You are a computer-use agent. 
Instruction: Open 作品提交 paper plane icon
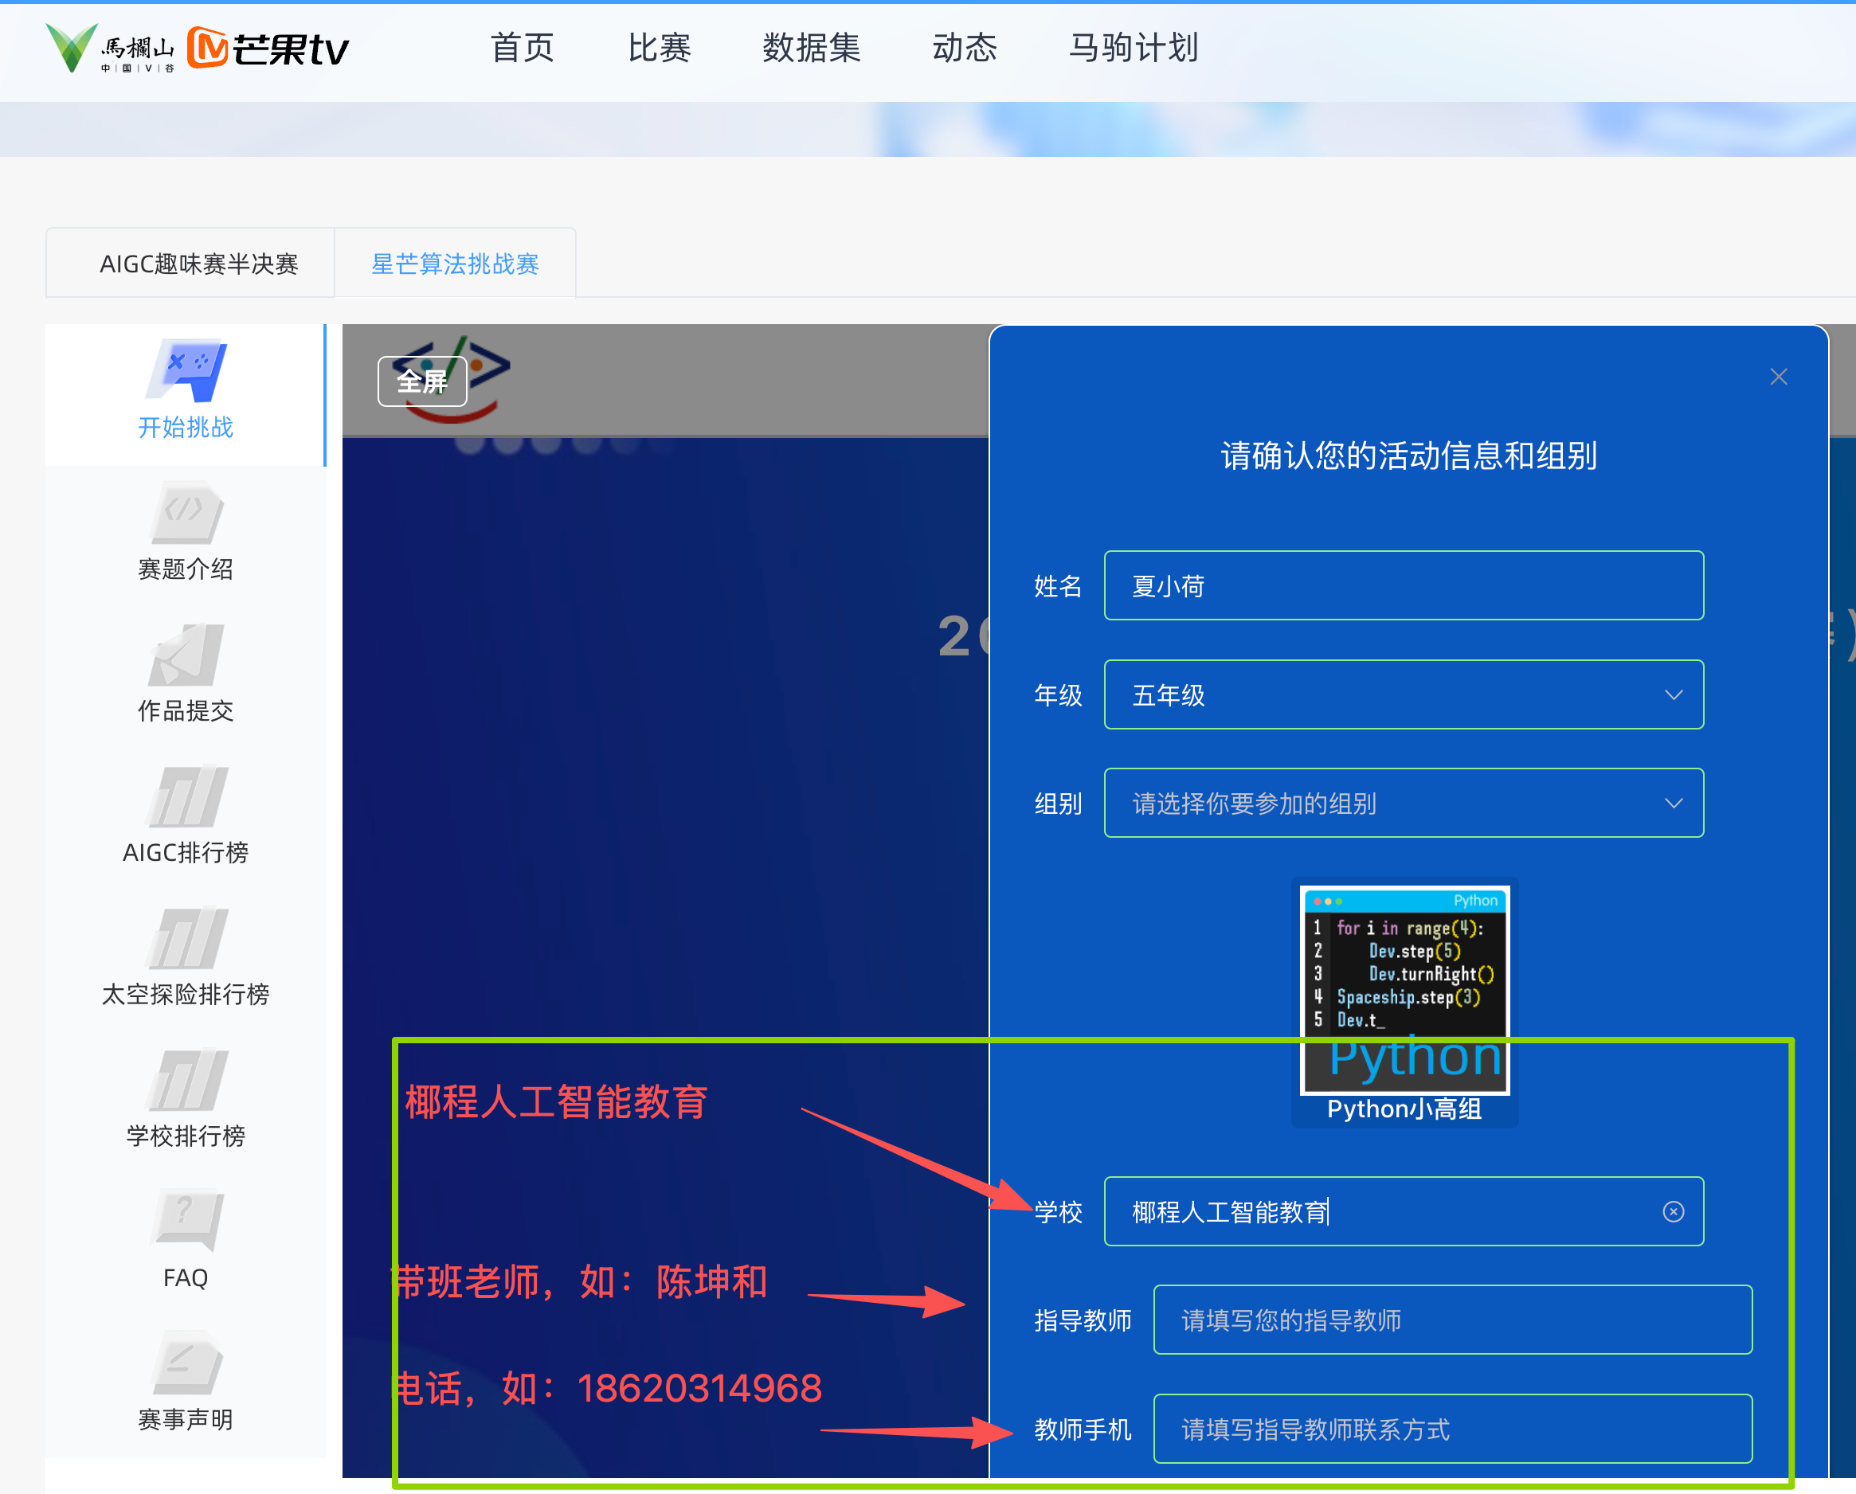[186, 655]
